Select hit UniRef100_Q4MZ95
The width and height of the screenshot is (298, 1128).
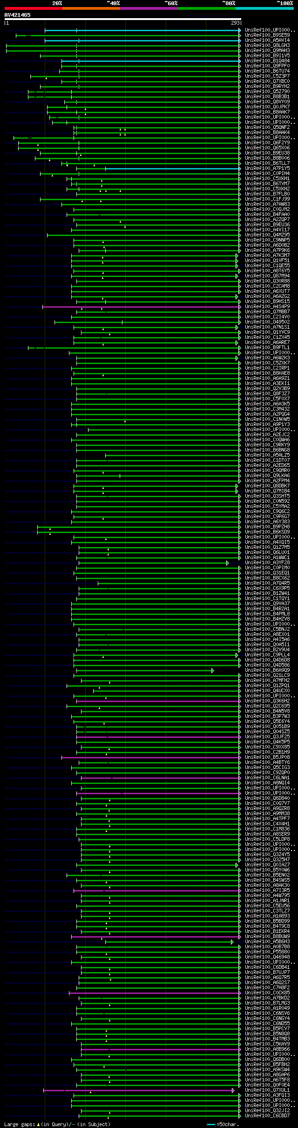pos(267,235)
